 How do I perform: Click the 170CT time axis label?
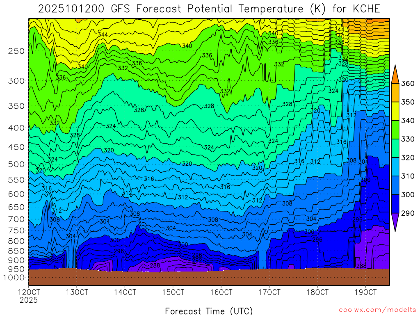(x=269, y=292)
